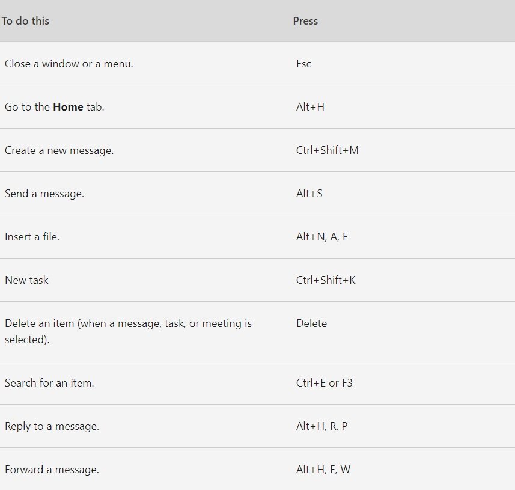Click the 'To do this' column header

point(25,21)
